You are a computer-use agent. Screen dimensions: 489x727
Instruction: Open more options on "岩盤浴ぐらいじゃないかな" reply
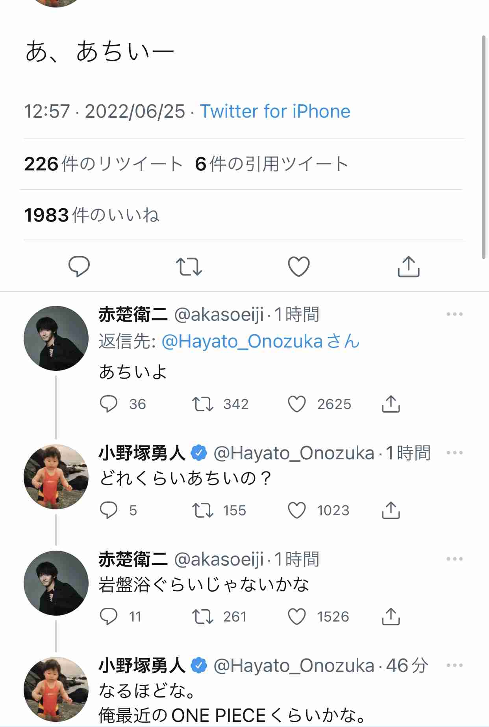[x=454, y=559]
